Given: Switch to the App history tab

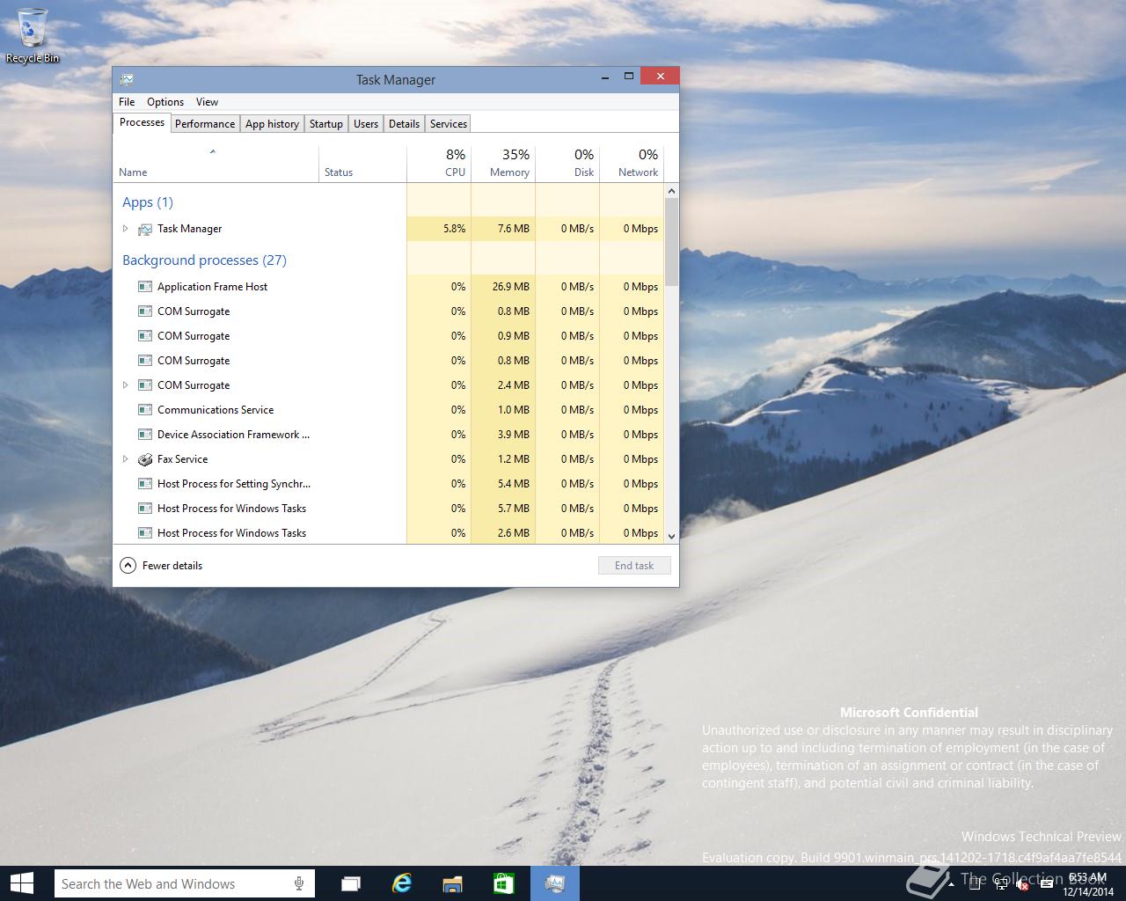Looking at the screenshot, I should (272, 124).
